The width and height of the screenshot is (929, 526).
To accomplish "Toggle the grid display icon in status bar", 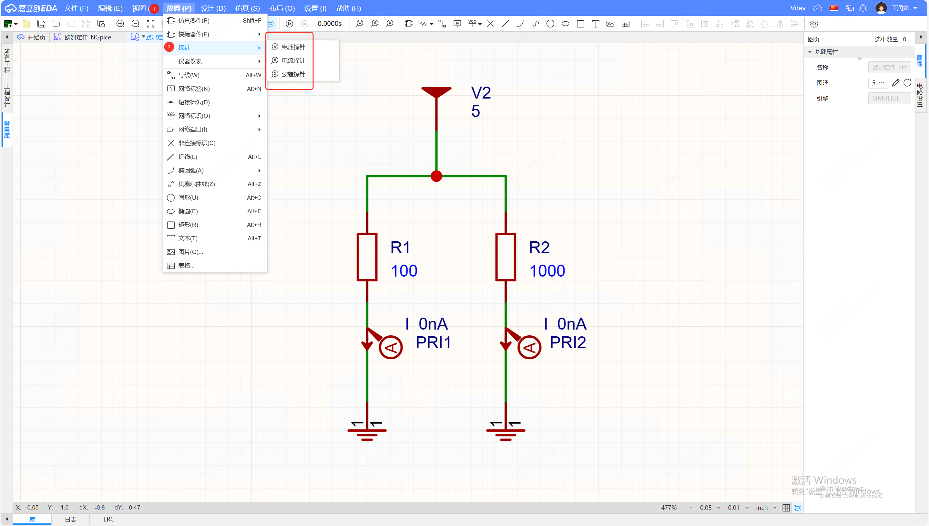I will (x=786, y=508).
